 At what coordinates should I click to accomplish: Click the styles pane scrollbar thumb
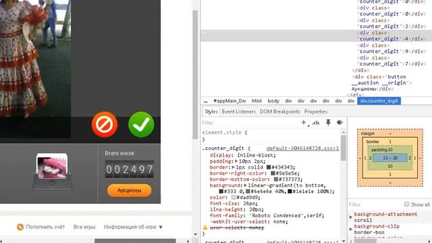(x=344, y=148)
